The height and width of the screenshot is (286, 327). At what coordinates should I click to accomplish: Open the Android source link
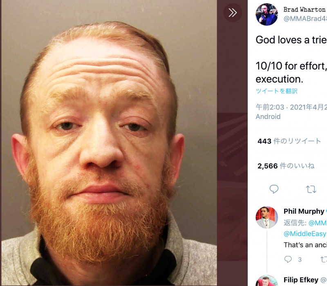268,116
